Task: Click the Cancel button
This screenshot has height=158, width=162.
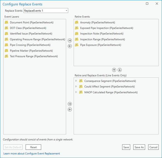Action: pos(153,147)
